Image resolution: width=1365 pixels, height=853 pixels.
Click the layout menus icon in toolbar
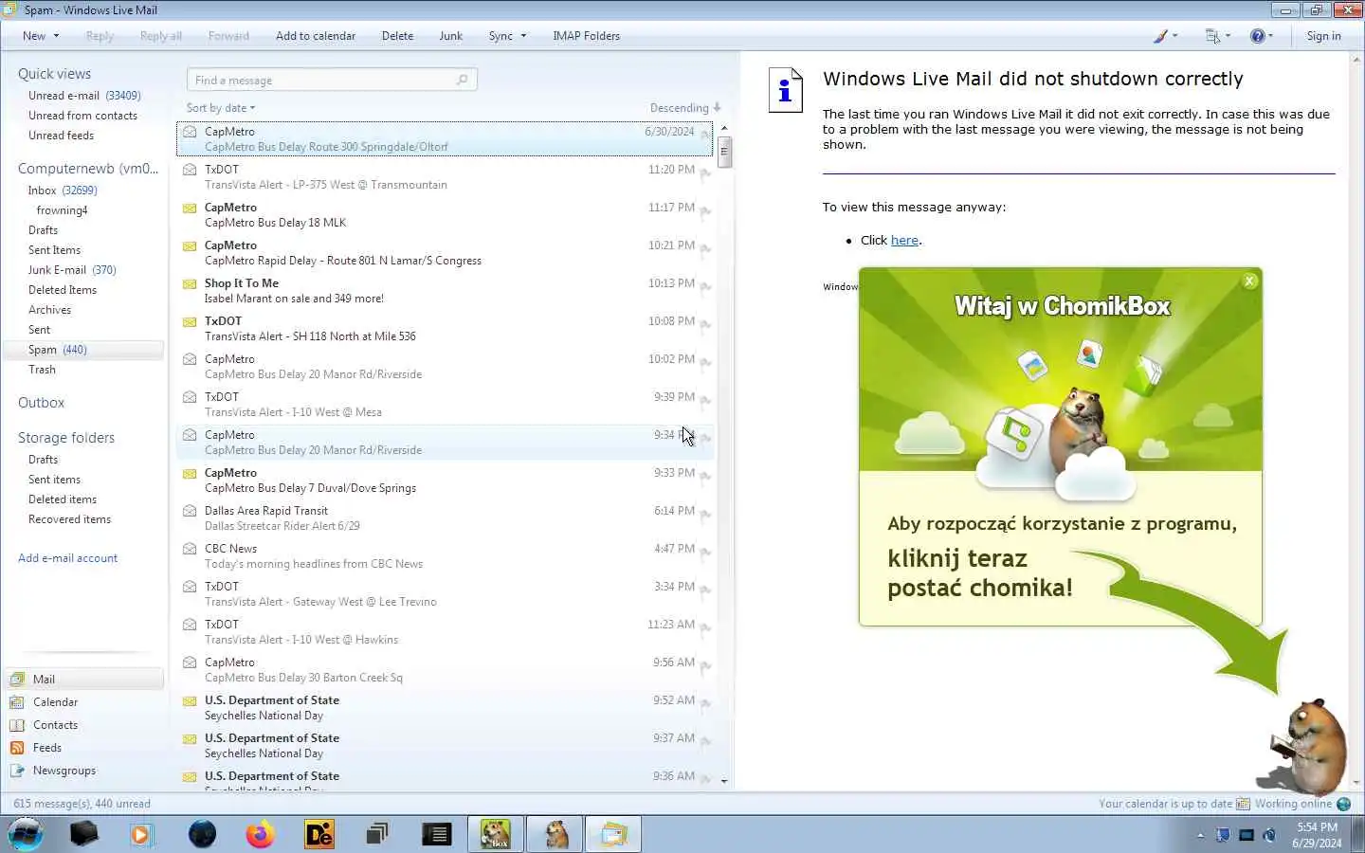pyautogui.click(x=1212, y=36)
